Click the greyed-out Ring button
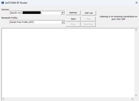The width and height of the screenshot is (139, 101). coord(73,24)
